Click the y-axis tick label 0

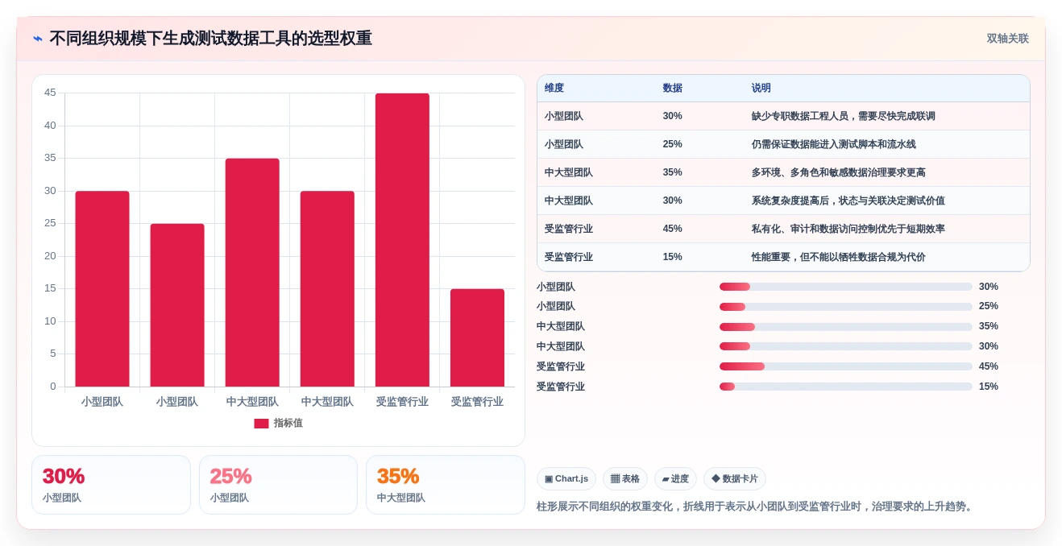[53, 387]
